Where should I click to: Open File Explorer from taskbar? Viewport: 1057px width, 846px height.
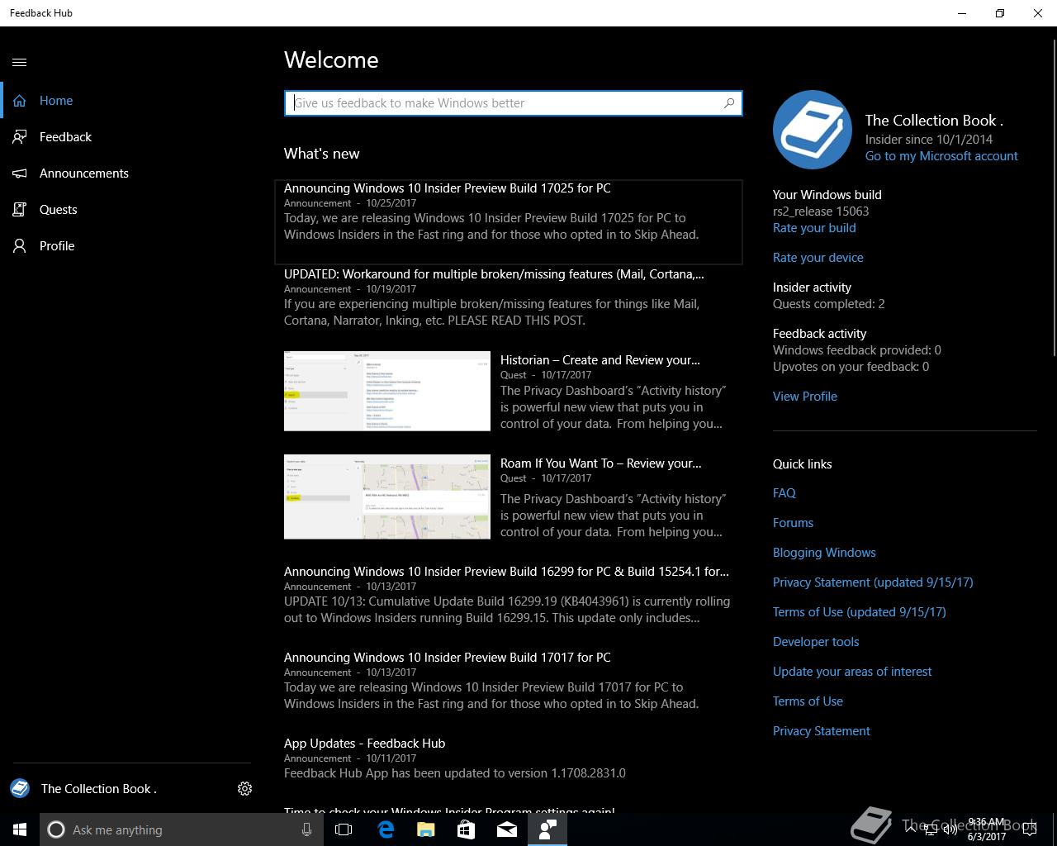point(426,829)
